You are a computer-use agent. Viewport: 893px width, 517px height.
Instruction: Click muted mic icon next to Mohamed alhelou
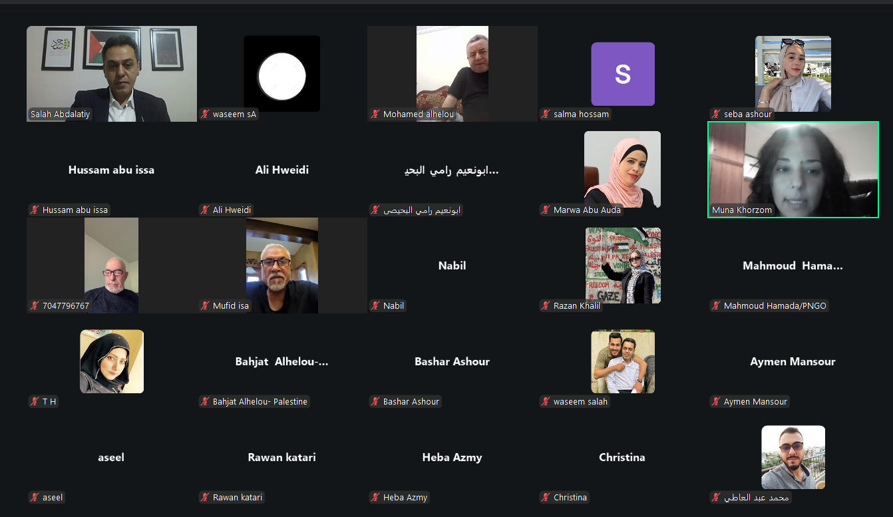tap(376, 114)
